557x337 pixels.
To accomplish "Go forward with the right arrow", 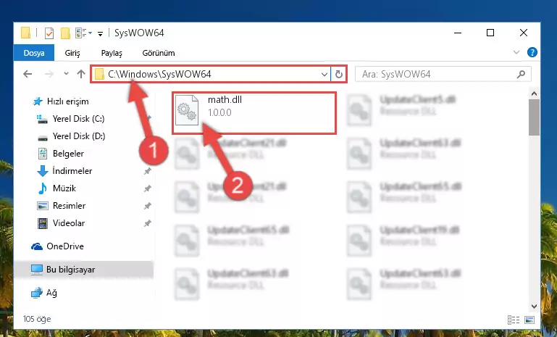I will [49, 74].
